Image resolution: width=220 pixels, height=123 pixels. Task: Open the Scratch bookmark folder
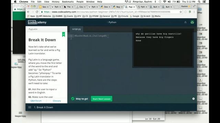point(145,16)
